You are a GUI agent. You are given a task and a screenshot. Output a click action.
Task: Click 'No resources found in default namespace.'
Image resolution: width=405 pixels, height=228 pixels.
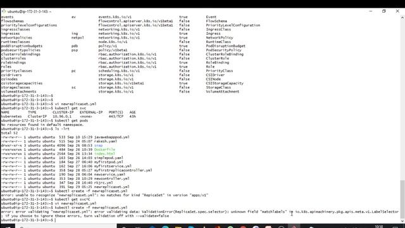[42, 125]
